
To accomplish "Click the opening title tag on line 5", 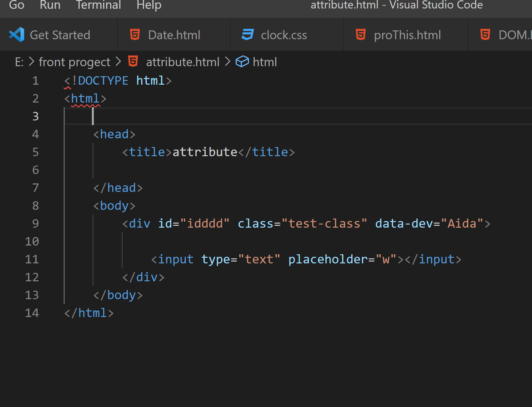I will [147, 152].
